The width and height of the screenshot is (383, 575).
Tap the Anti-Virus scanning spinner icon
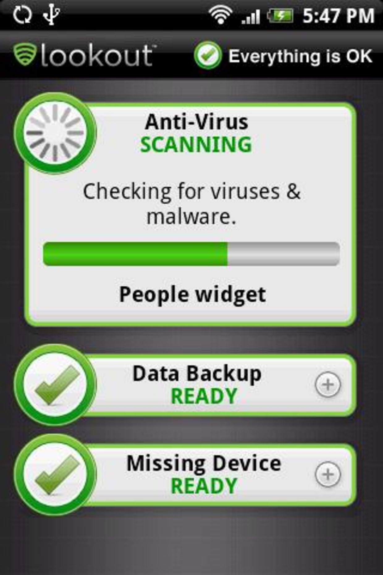tap(55, 133)
